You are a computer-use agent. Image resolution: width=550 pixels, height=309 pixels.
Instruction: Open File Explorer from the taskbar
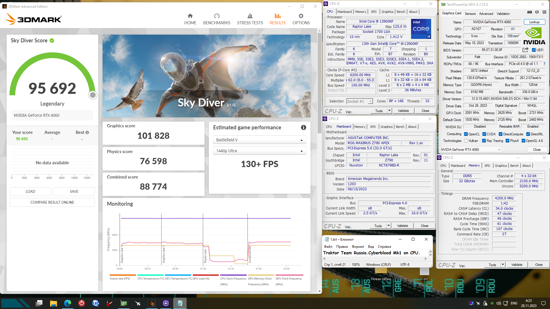[54, 303]
